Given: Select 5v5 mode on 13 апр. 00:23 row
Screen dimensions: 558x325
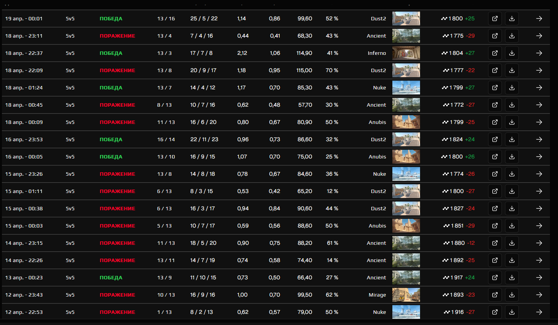Looking at the screenshot, I should (x=70, y=277).
